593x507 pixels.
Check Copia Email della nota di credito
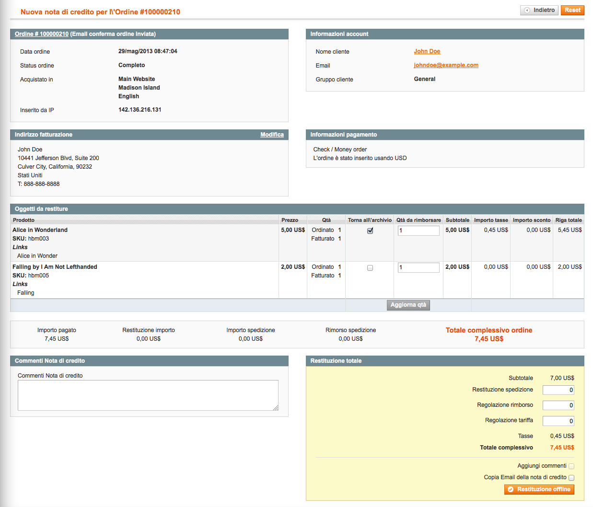(571, 477)
